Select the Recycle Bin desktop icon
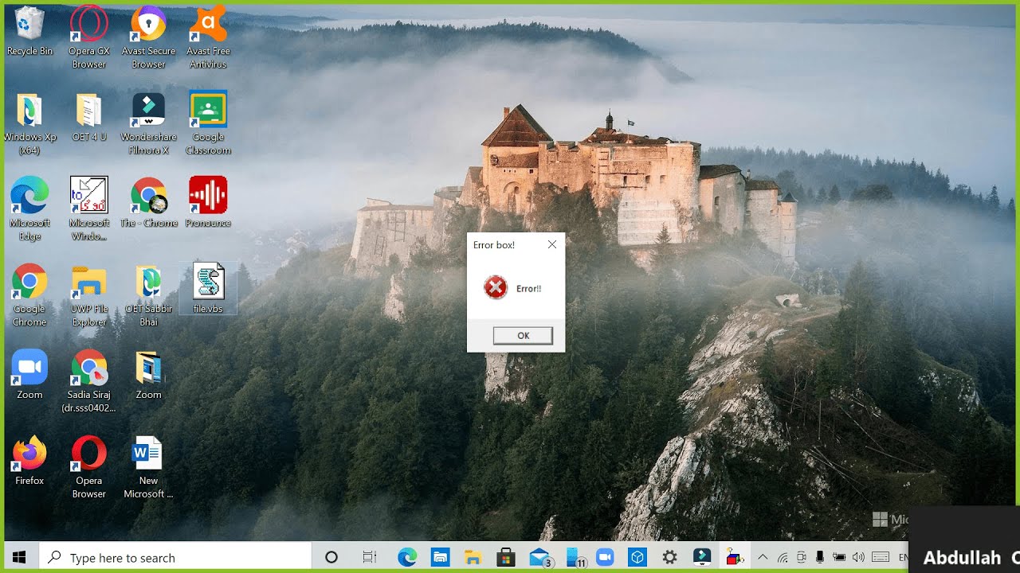This screenshot has height=573, width=1020. coord(29,32)
